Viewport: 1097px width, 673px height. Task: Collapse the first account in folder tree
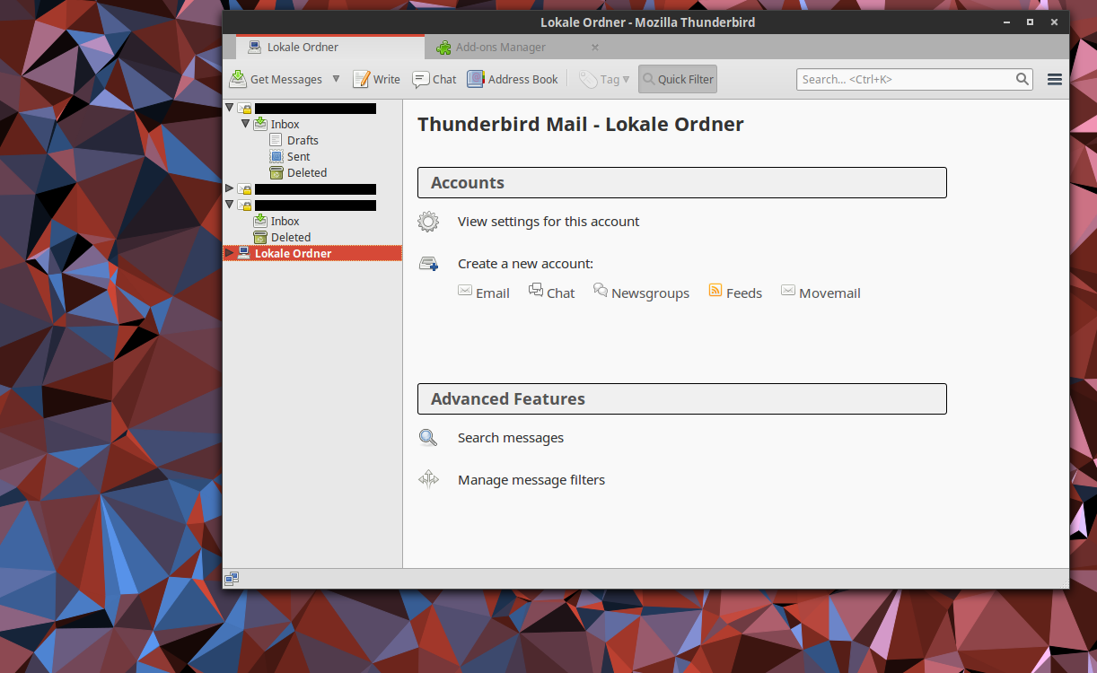pyautogui.click(x=229, y=108)
